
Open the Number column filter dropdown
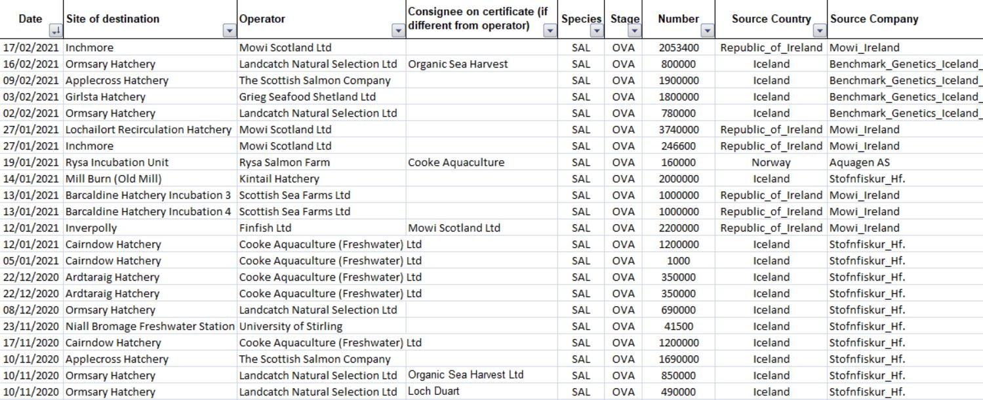[707, 31]
